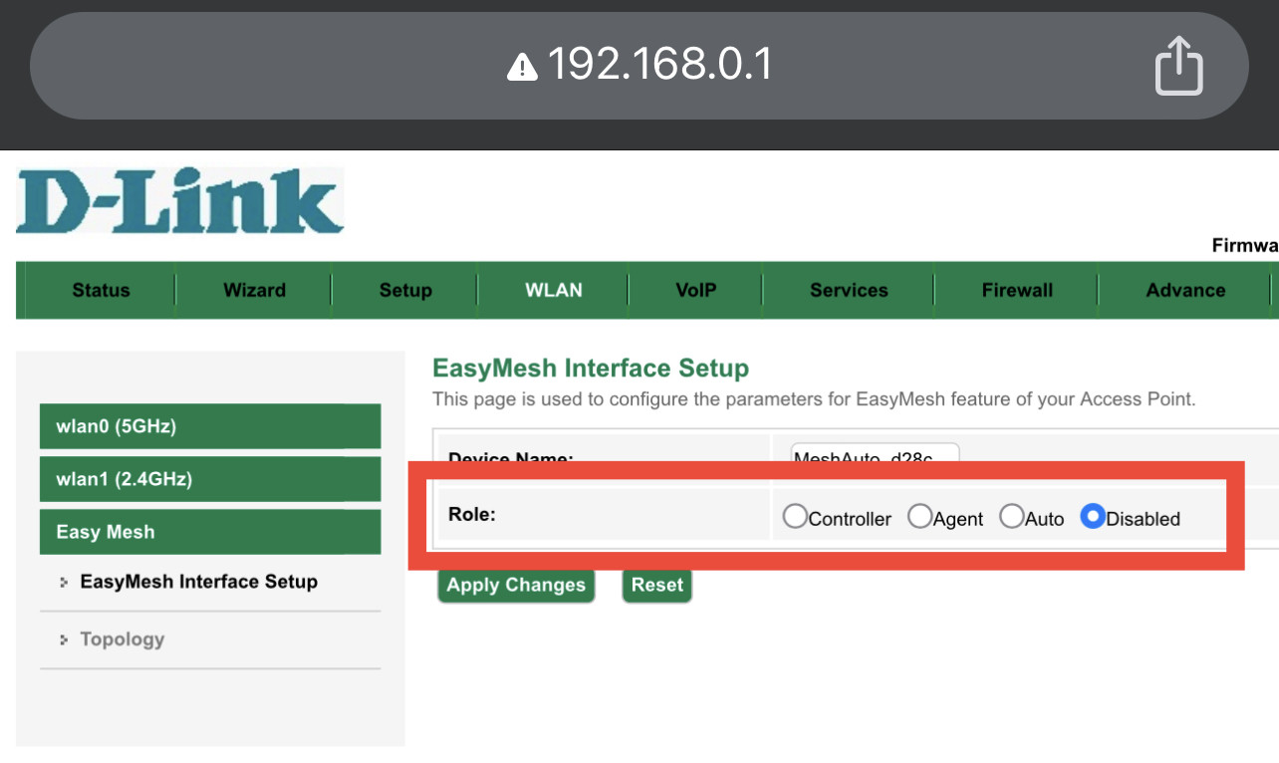1279x763 pixels.
Task: Select wlan1 (2.4GHz) in sidebar
Action: click(210, 479)
